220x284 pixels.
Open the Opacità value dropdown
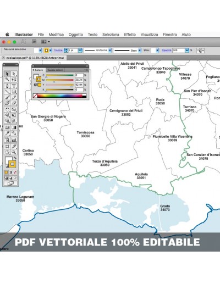186,51
